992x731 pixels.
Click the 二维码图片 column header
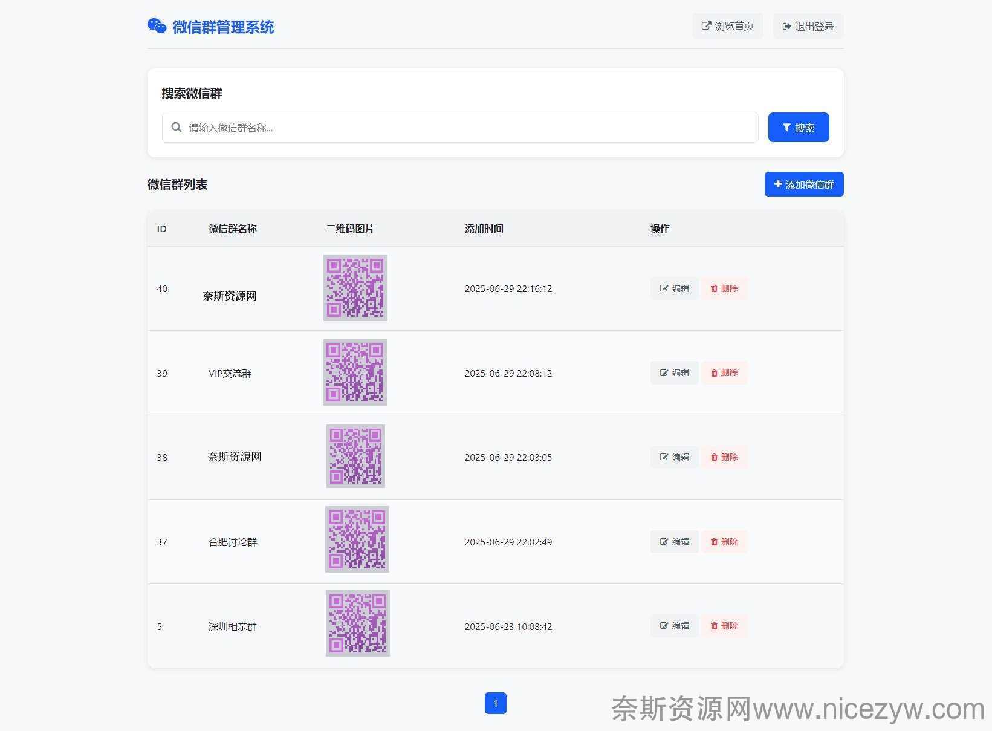(x=350, y=229)
